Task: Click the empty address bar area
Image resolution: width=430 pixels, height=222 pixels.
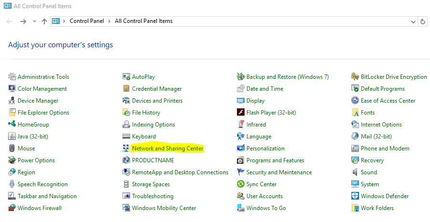Action: (x=286, y=21)
